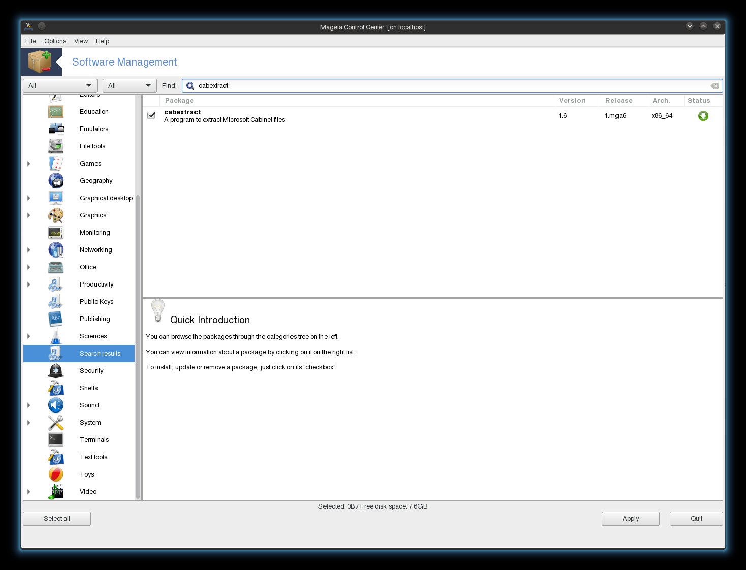The image size is (746, 570).
Task: Open the first All filter dropdown
Action: 60,86
